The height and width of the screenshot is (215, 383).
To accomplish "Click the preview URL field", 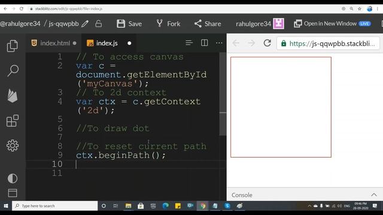I will coord(328,44).
